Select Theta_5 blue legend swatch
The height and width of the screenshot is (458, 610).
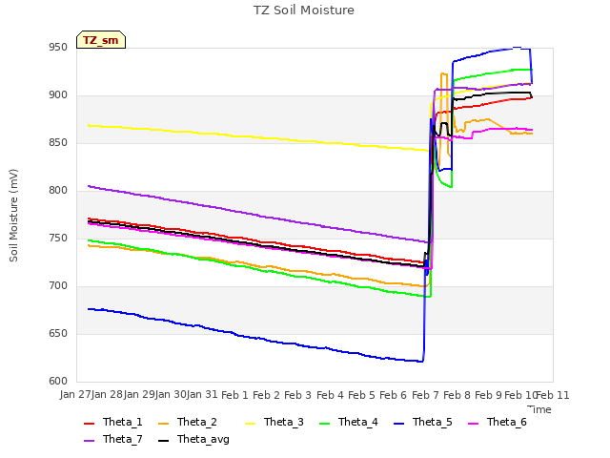(x=398, y=424)
